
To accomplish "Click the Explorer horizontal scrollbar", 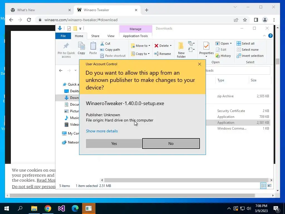I will click(186, 180).
